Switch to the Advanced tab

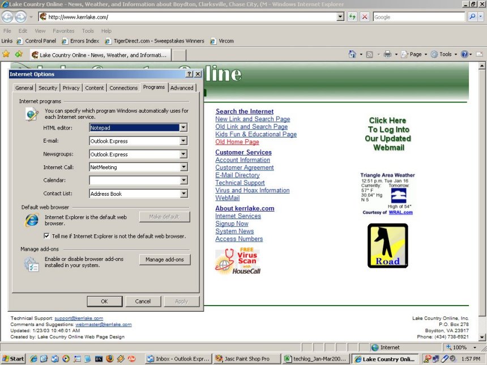(182, 88)
